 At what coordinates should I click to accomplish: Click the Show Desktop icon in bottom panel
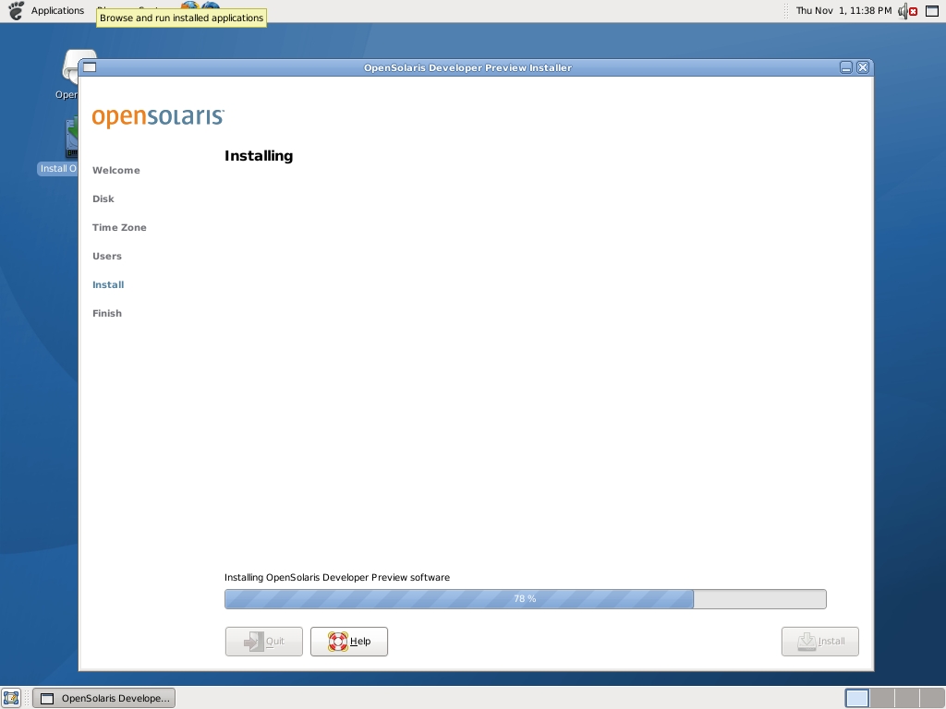pyautogui.click(x=11, y=698)
